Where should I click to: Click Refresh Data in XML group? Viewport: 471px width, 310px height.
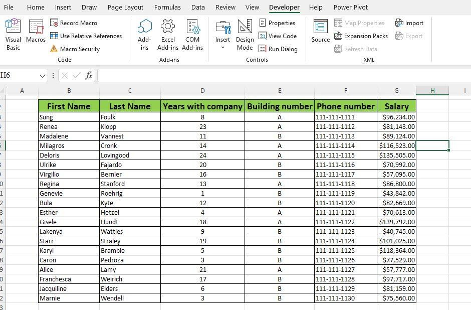pos(356,49)
